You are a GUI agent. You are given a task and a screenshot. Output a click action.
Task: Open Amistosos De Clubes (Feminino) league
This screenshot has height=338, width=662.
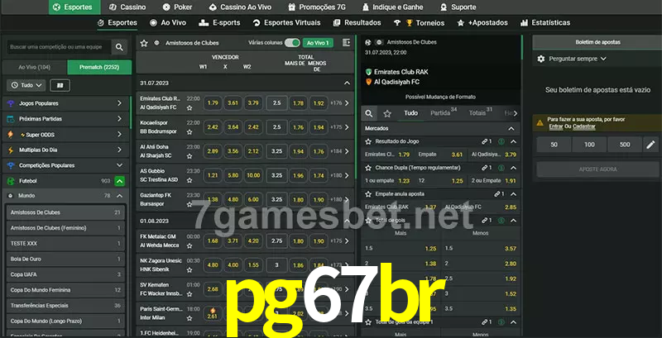point(65,228)
